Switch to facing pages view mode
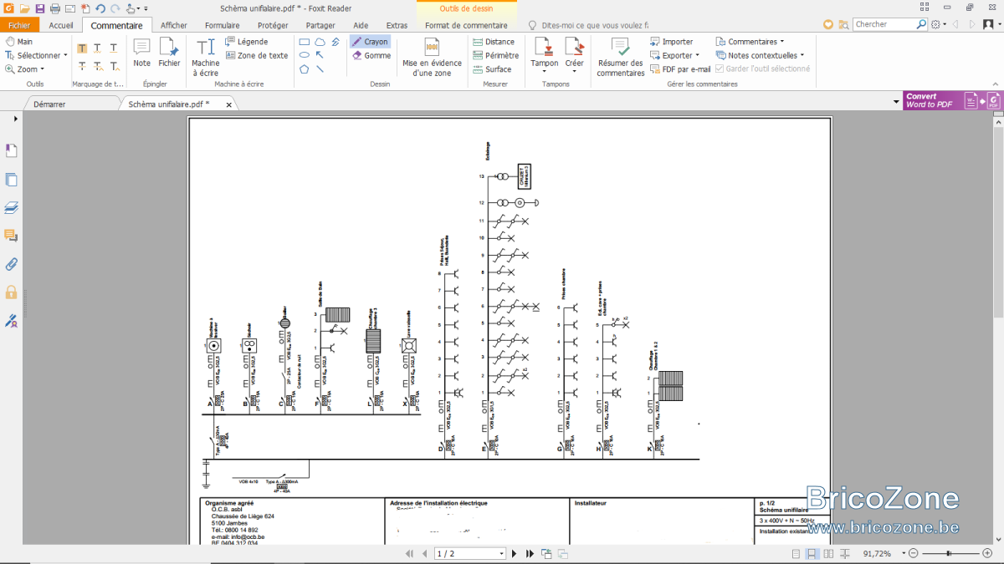The height and width of the screenshot is (564, 1004). click(828, 554)
